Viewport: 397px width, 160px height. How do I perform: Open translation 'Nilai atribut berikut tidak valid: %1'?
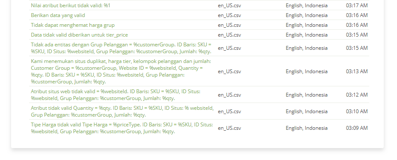70,5
